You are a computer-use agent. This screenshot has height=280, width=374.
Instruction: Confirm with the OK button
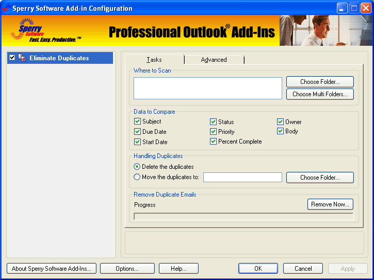258,269
